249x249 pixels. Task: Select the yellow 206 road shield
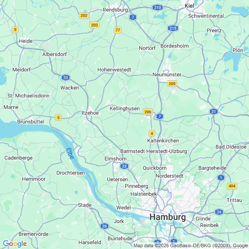(148, 112)
